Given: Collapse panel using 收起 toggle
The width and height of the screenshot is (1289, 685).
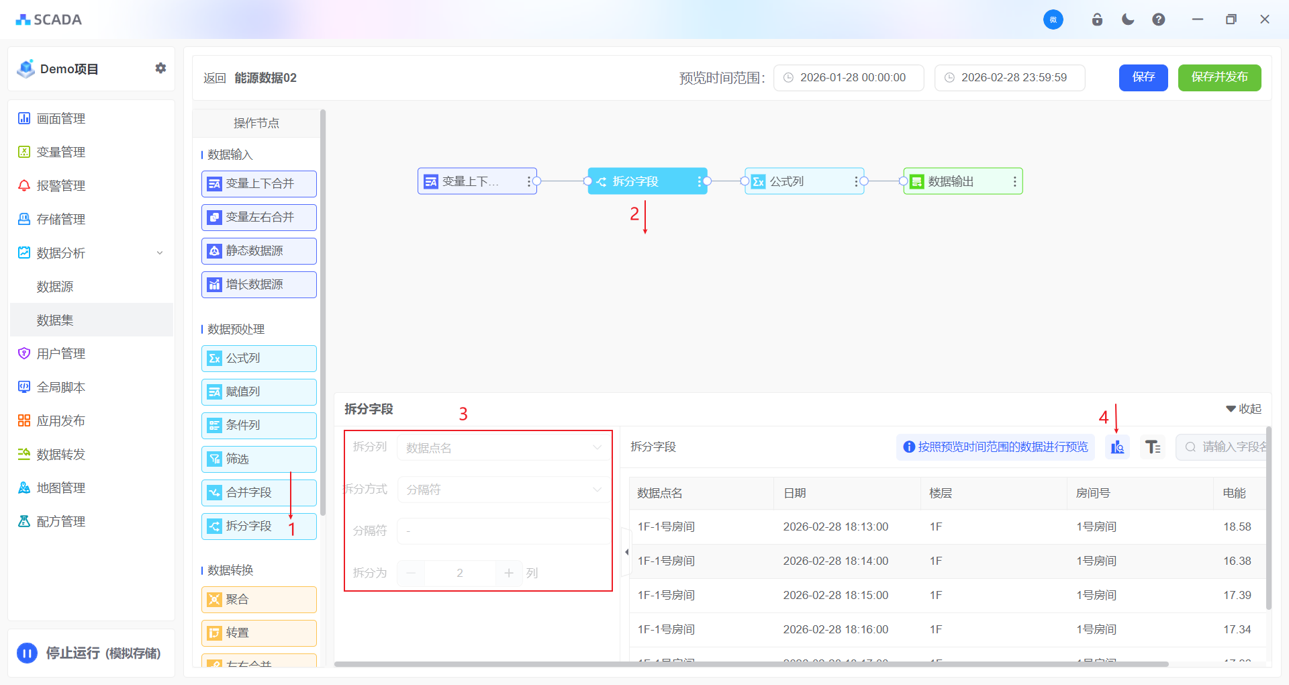Looking at the screenshot, I should [x=1243, y=409].
